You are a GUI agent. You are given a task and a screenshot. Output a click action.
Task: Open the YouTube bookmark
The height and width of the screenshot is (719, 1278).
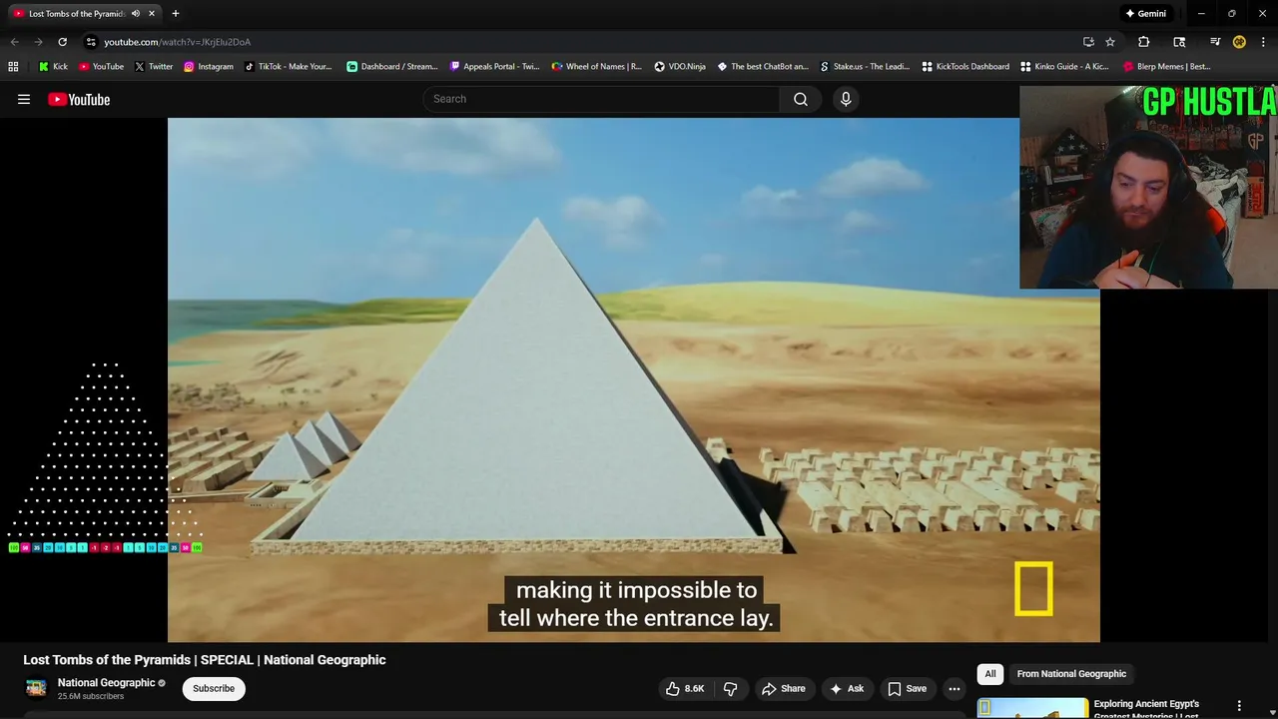(101, 67)
